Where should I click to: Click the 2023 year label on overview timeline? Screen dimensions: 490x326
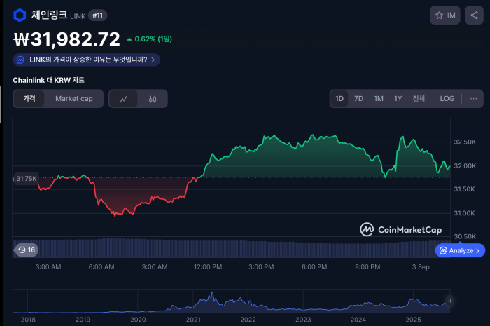(303, 320)
